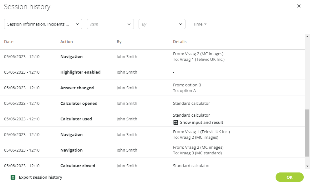
Task: Click Export session history
Action: 41,177
